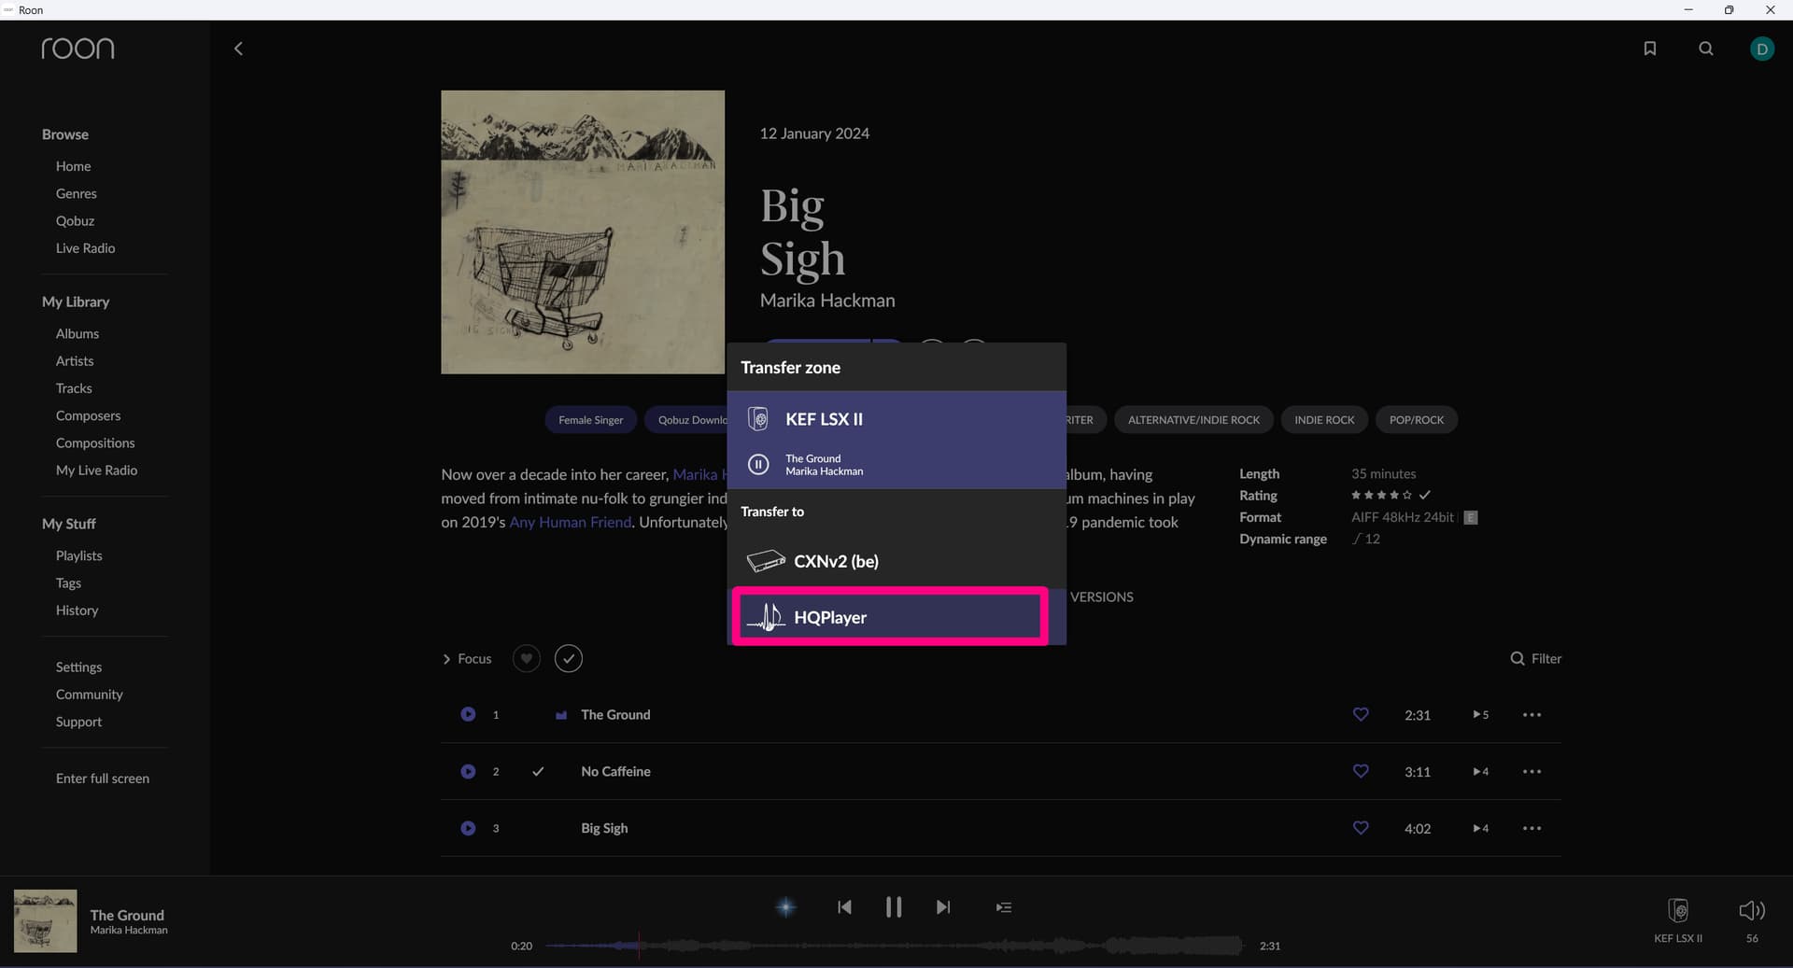Go back with the back arrow
1793x968 pixels.
click(238, 49)
